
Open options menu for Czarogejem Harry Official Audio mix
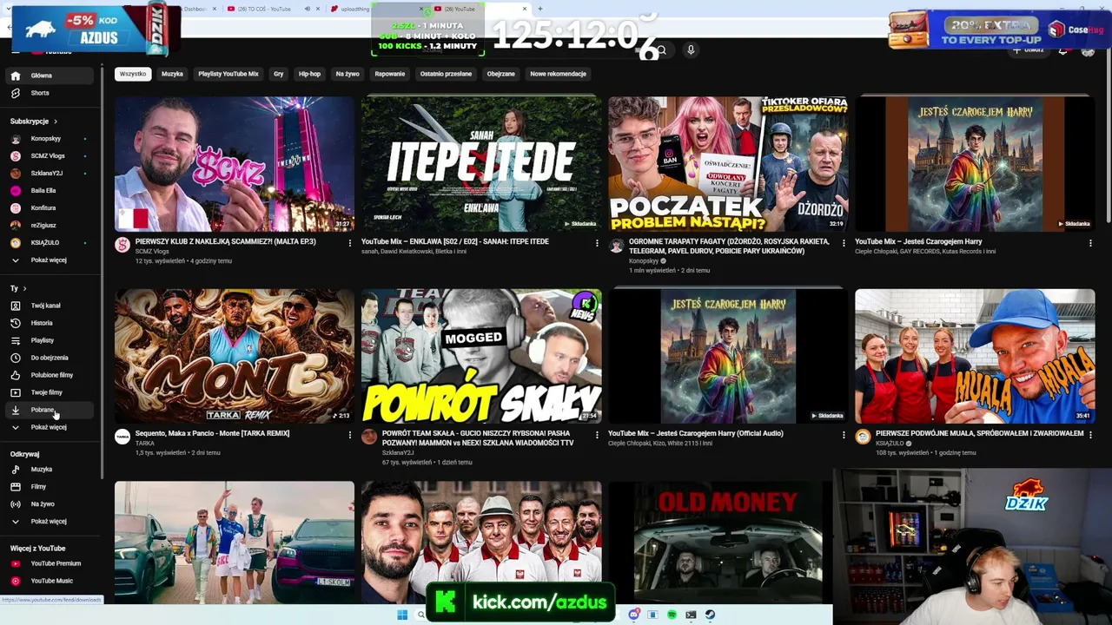844,435
